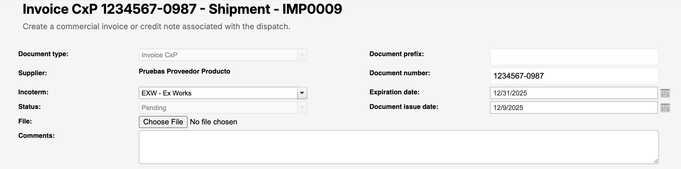Image resolution: width=681 pixels, height=169 pixels.
Task: Click the Comments box resize handle
Action: tap(655, 161)
